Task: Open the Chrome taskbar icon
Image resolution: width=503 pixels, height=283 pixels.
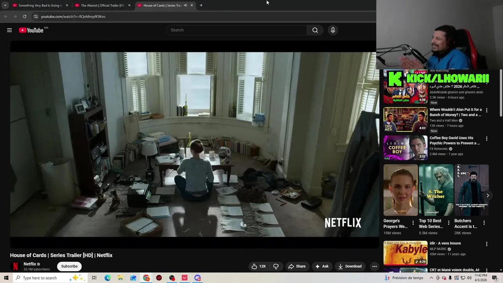Action: 146,278
